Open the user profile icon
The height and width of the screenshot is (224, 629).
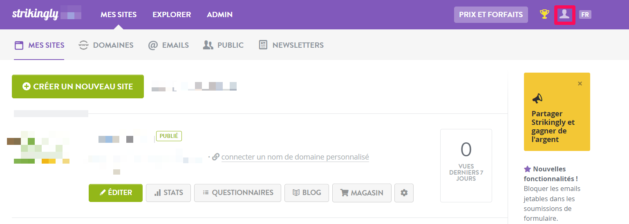coord(564,15)
